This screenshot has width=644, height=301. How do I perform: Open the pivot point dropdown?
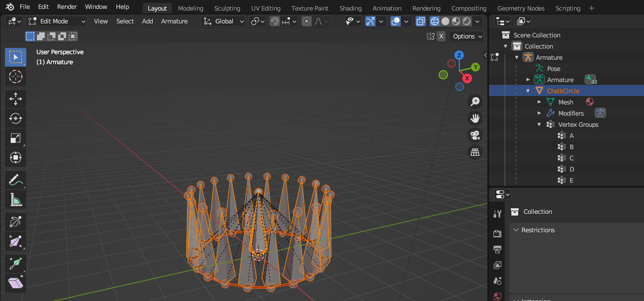(x=257, y=21)
